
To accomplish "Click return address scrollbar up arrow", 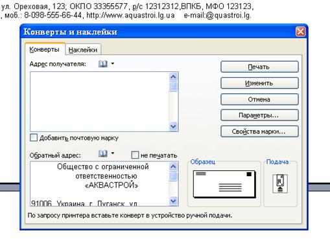I will click(x=173, y=166).
